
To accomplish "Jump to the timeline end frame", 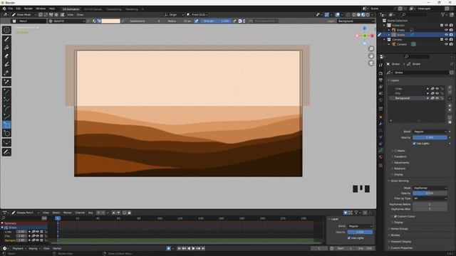I will click(x=203, y=248).
